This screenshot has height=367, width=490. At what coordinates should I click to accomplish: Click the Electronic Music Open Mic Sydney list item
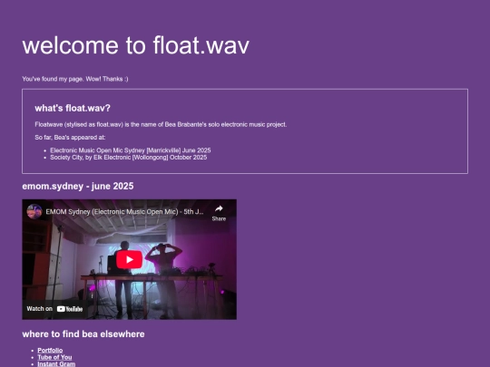131,150
